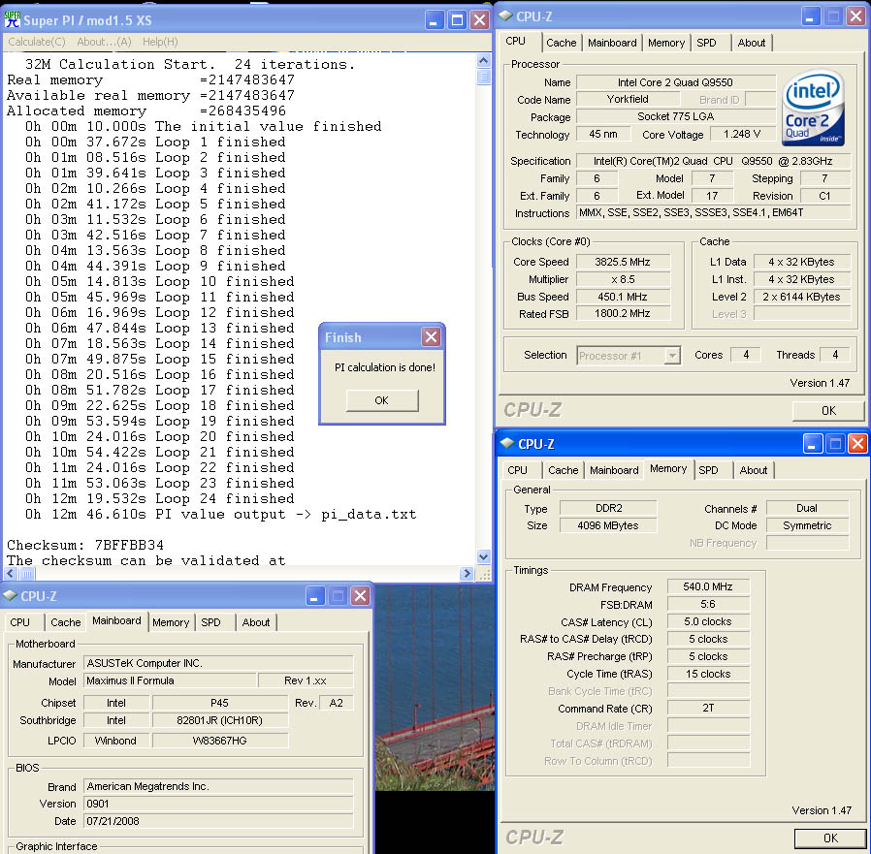Close the Mainboard CPU-Z window

(x=361, y=596)
